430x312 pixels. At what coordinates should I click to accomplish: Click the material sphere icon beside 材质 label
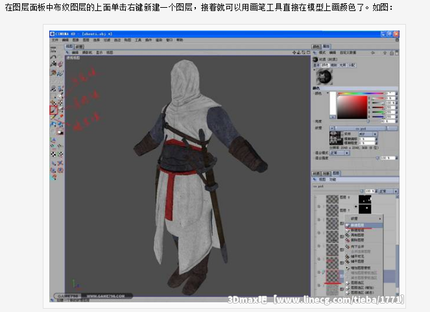pyautogui.click(x=315, y=59)
